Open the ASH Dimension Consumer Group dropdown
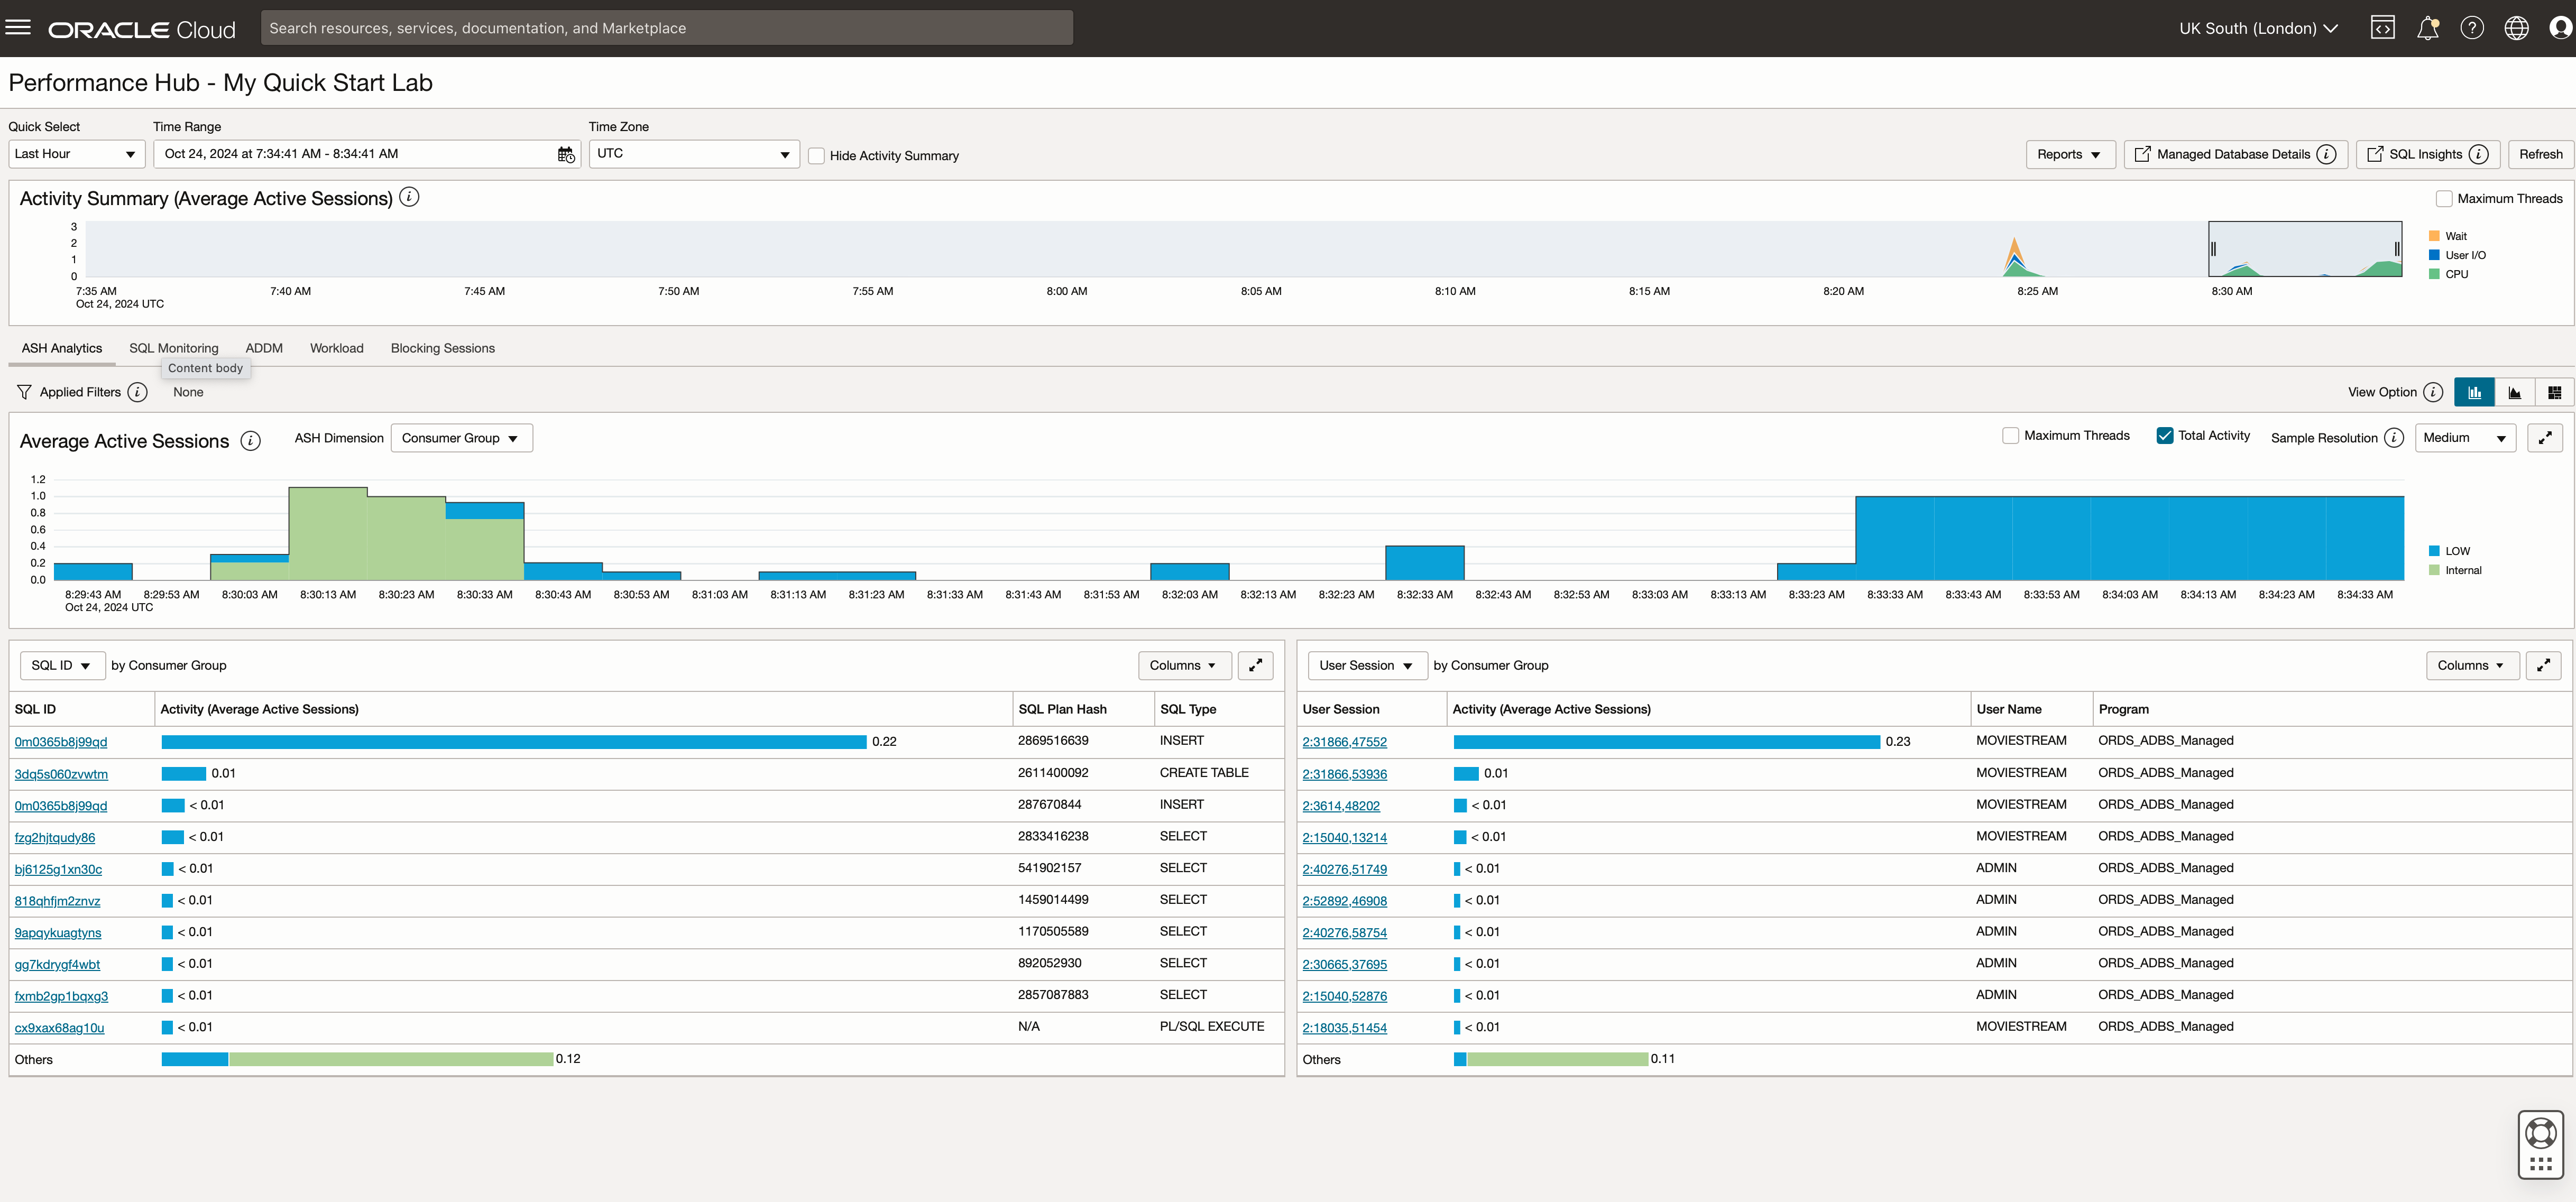2576x1202 pixels. [461, 438]
